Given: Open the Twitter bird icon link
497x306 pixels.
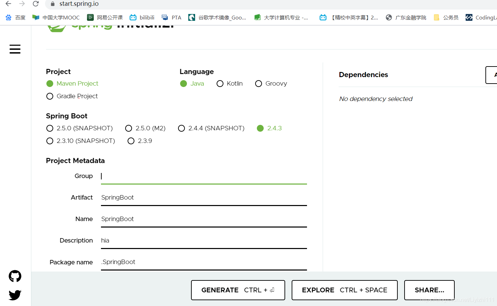Looking at the screenshot, I should click(x=15, y=295).
